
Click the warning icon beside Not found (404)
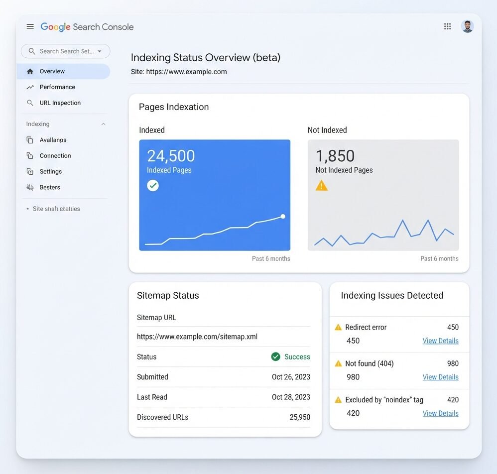[338, 363]
